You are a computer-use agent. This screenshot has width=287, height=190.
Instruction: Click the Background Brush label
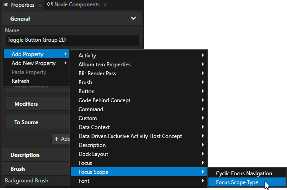[26, 181]
